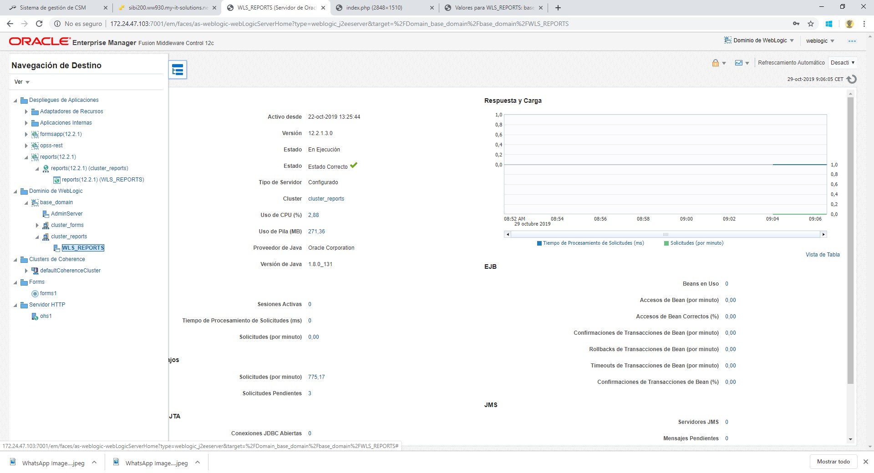Toggle the target navigation panel icon
The height and width of the screenshot is (473, 874).
[x=178, y=70]
